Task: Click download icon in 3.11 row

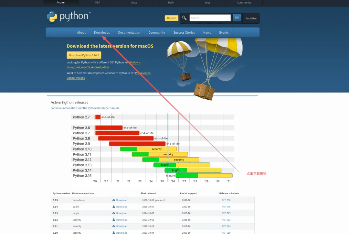Action: (x=114, y=226)
